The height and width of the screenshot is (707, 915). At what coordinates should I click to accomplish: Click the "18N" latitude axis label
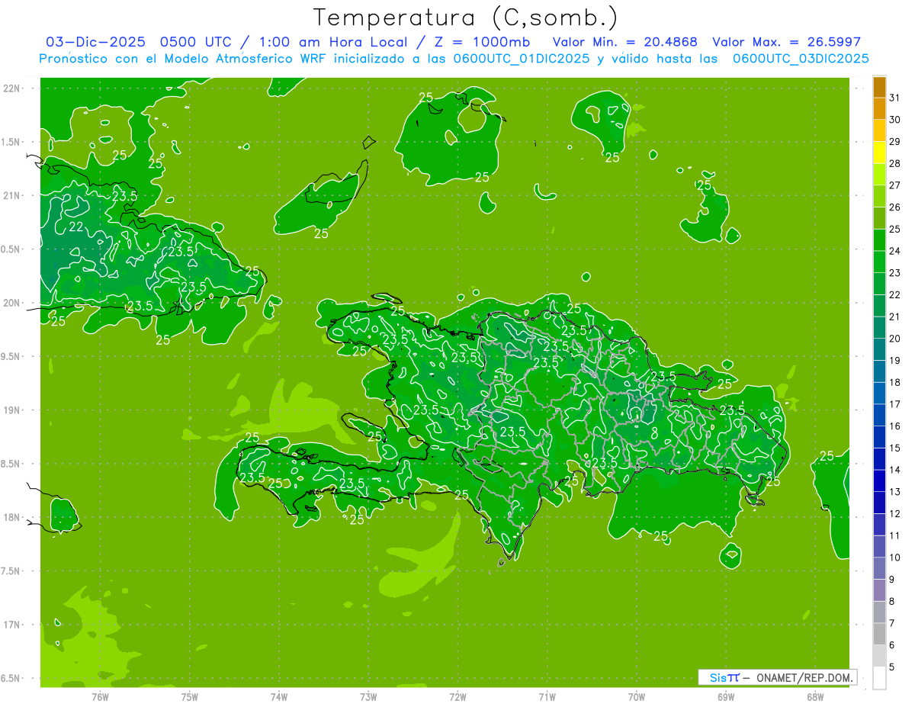11,517
